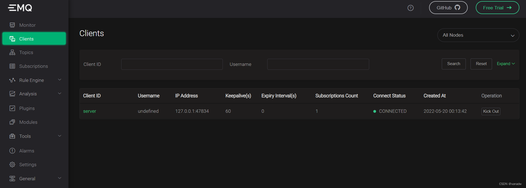
Task: Open the GitHub link button
Action: pos(448,8)
